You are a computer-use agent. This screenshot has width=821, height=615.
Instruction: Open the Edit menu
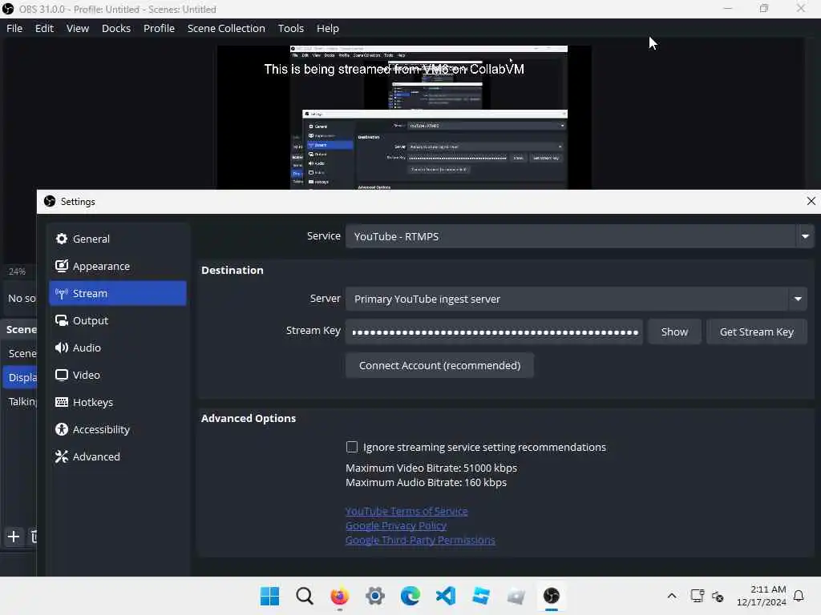(45, 28)
